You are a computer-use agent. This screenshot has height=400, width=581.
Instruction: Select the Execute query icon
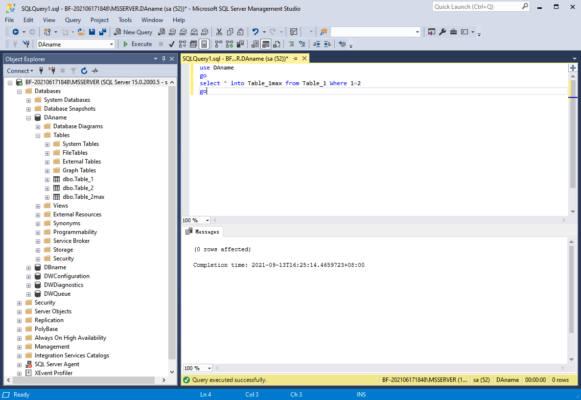point(138,44)
